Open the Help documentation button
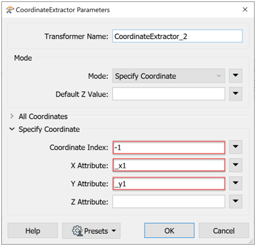This screenshot has width=256, height=246. 33,231
